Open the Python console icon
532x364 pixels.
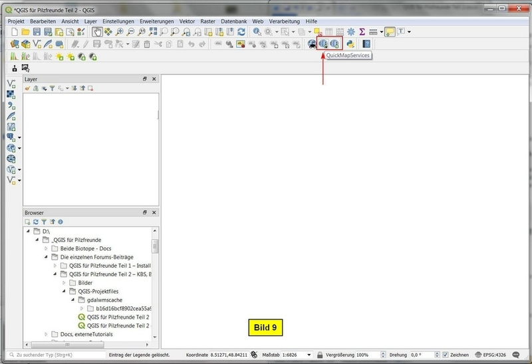[x=349, y=44]
